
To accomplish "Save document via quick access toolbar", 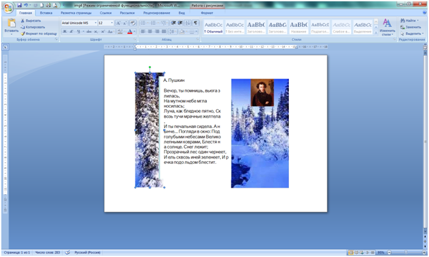I will (19, 5).
